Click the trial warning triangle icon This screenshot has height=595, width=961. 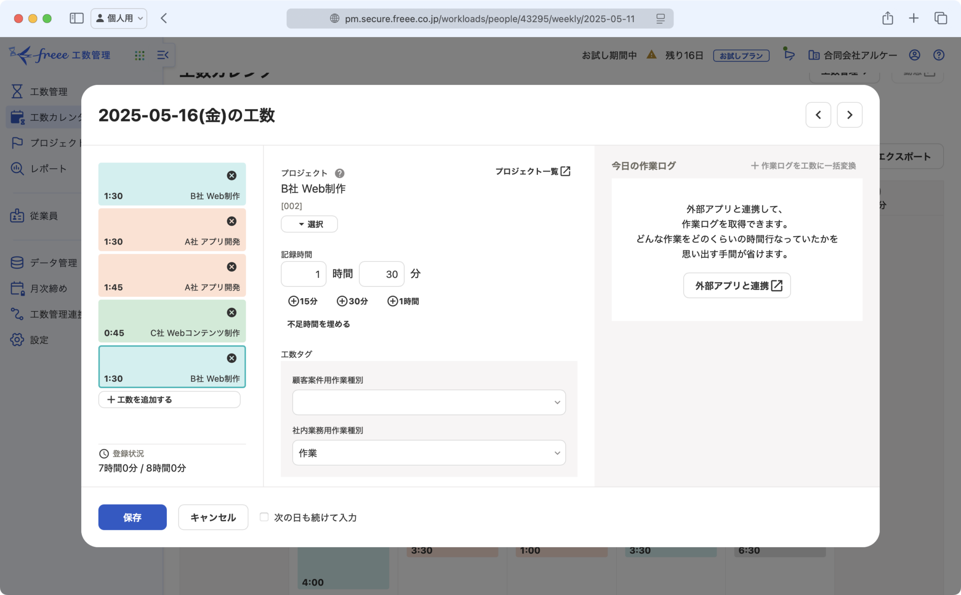pos(651,55)
